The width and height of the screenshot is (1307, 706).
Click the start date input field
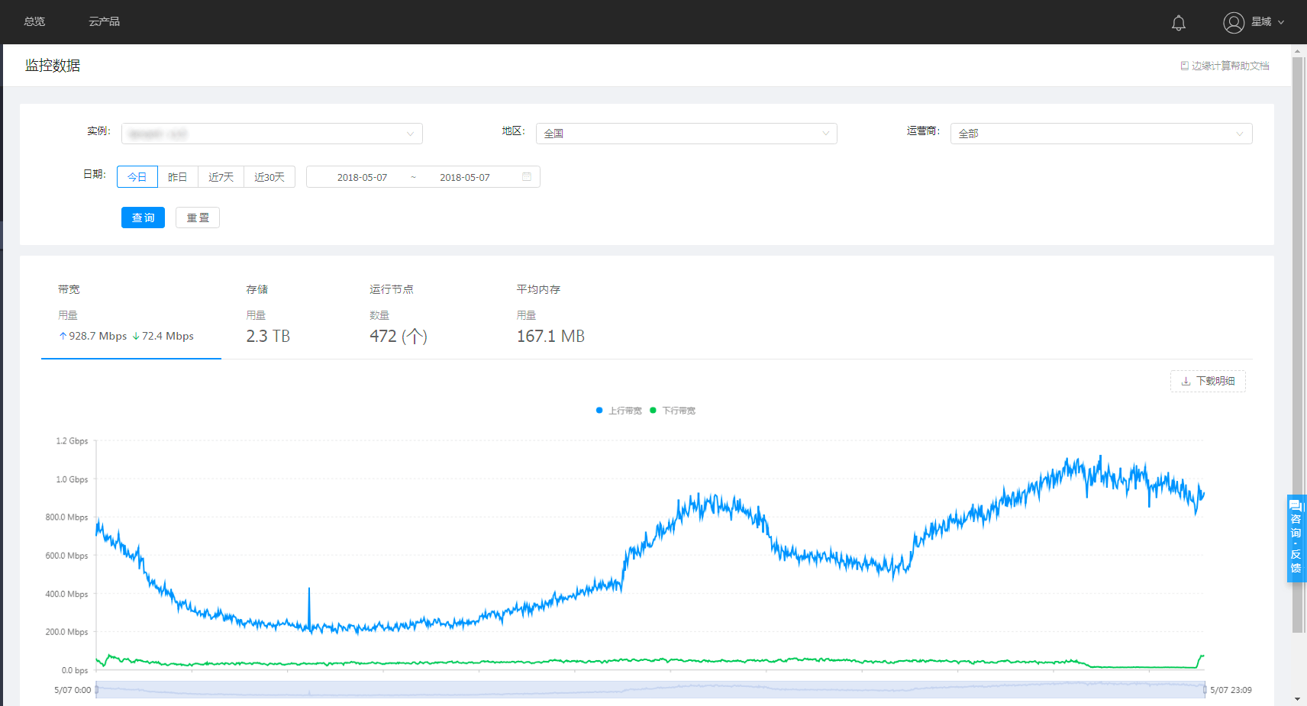[362, 177]
